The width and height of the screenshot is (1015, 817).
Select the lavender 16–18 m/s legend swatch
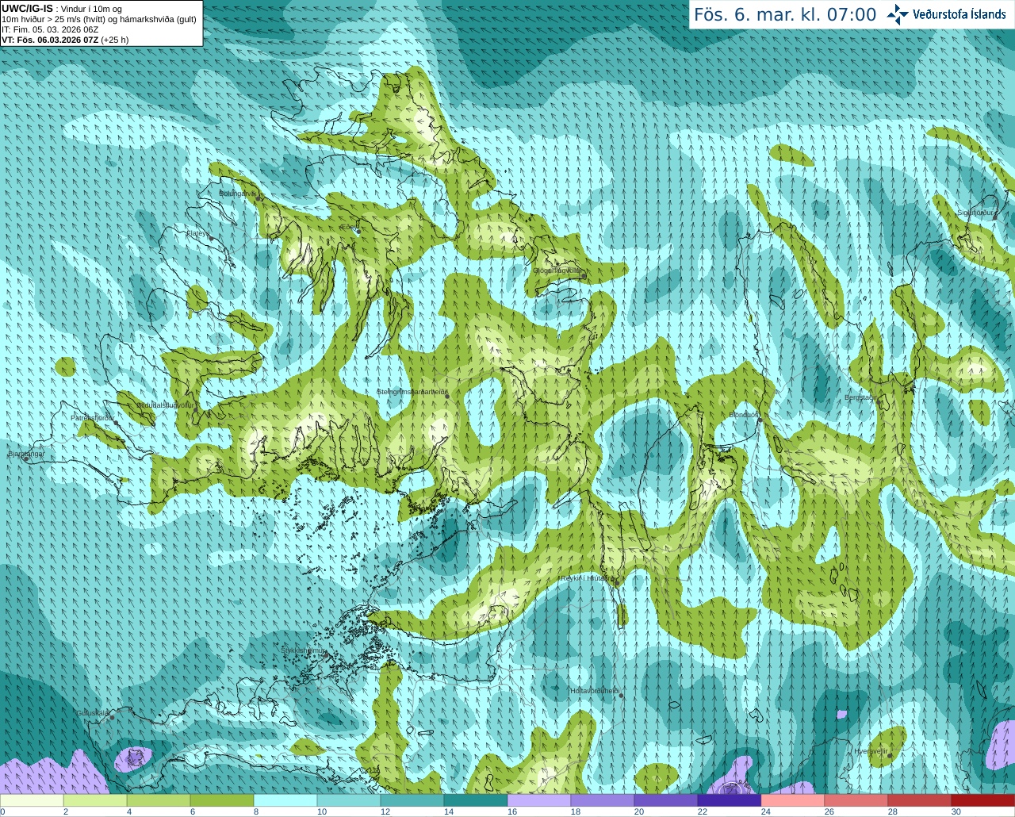[539, 800]
